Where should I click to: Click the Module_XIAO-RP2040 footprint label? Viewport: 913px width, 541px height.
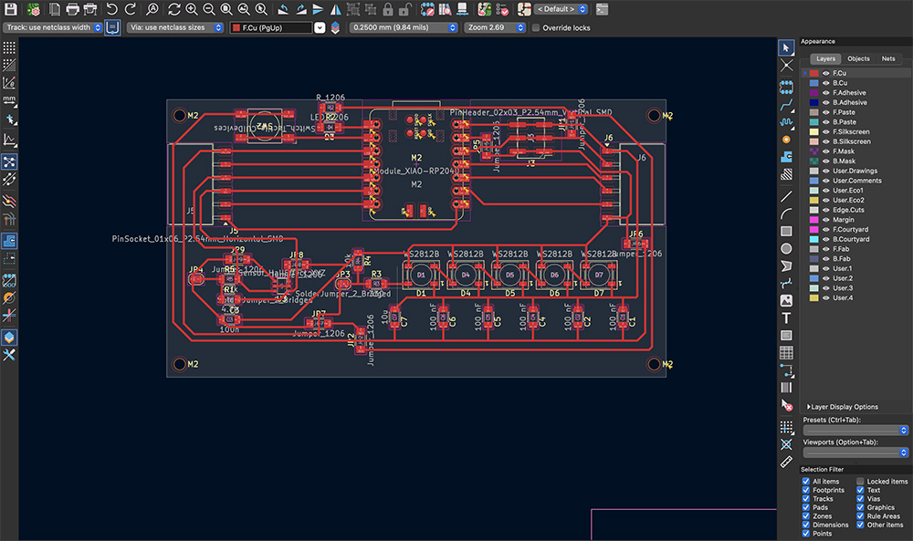(415, 171)
